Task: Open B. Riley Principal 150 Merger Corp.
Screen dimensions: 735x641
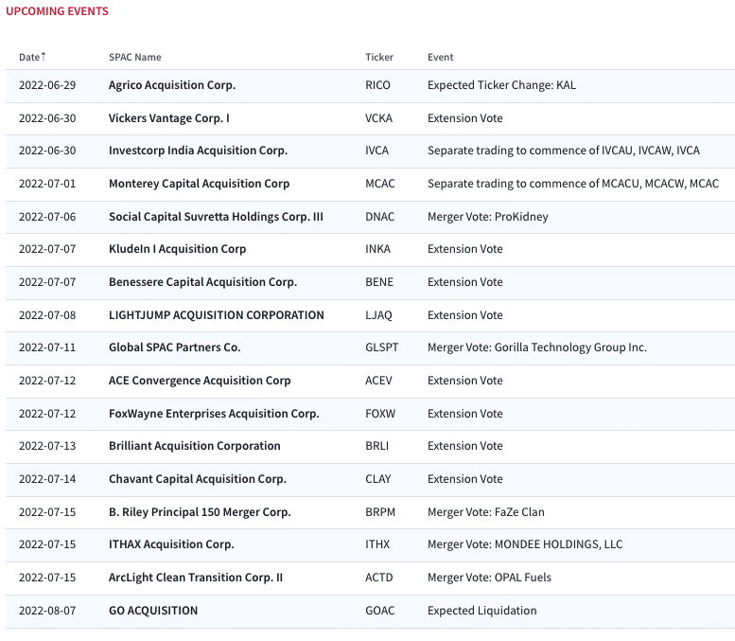Action: tap(200, 512)
